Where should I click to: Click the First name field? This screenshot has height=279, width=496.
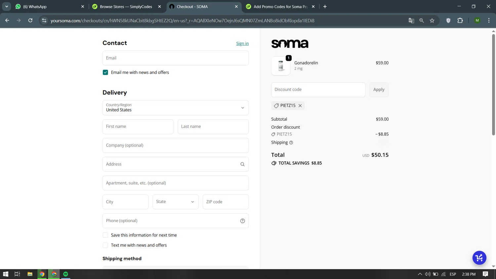pos(138,127)
